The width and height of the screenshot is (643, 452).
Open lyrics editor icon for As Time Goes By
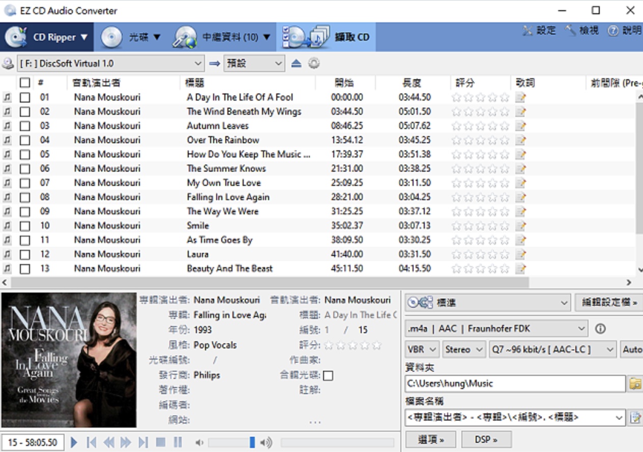point(520,240)
